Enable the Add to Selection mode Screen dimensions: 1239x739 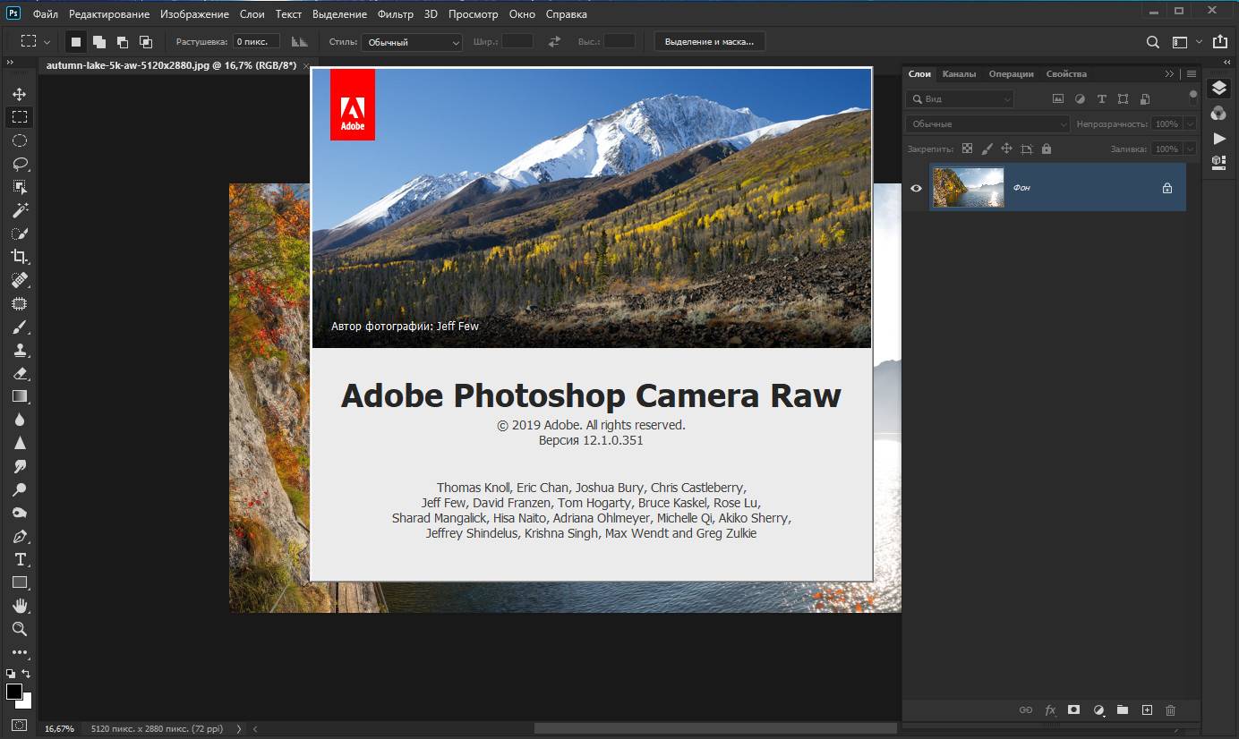coord(99,41)
